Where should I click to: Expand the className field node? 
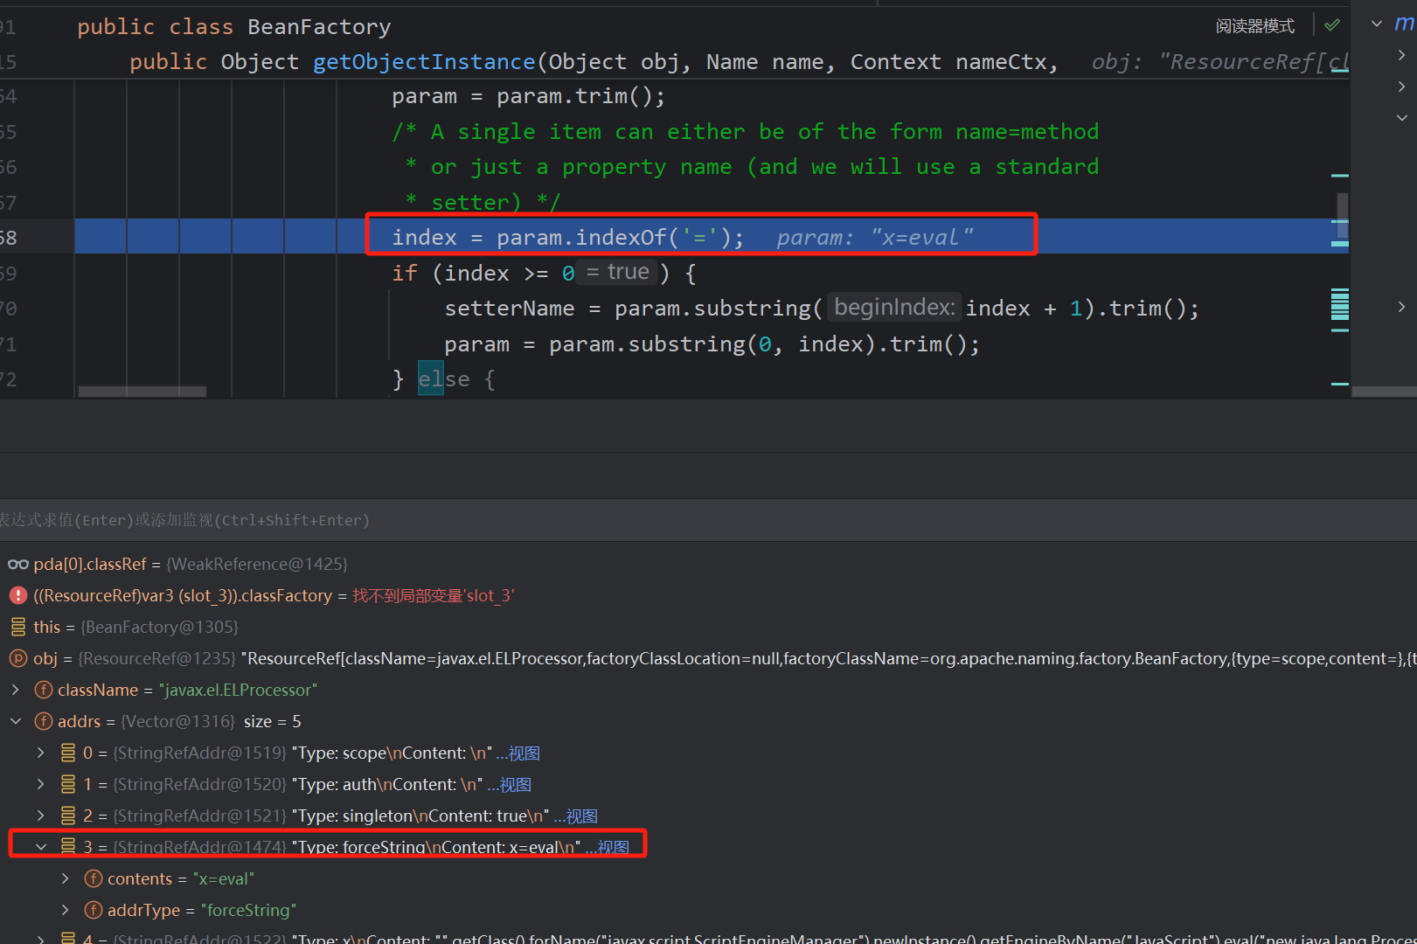click(x=16, y=690)
